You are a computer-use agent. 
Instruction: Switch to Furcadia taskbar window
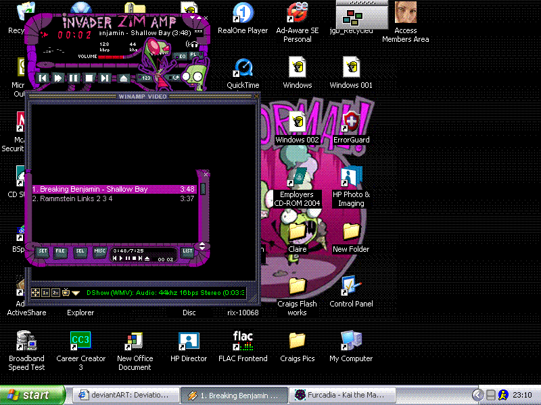click(x=342, y=395)
